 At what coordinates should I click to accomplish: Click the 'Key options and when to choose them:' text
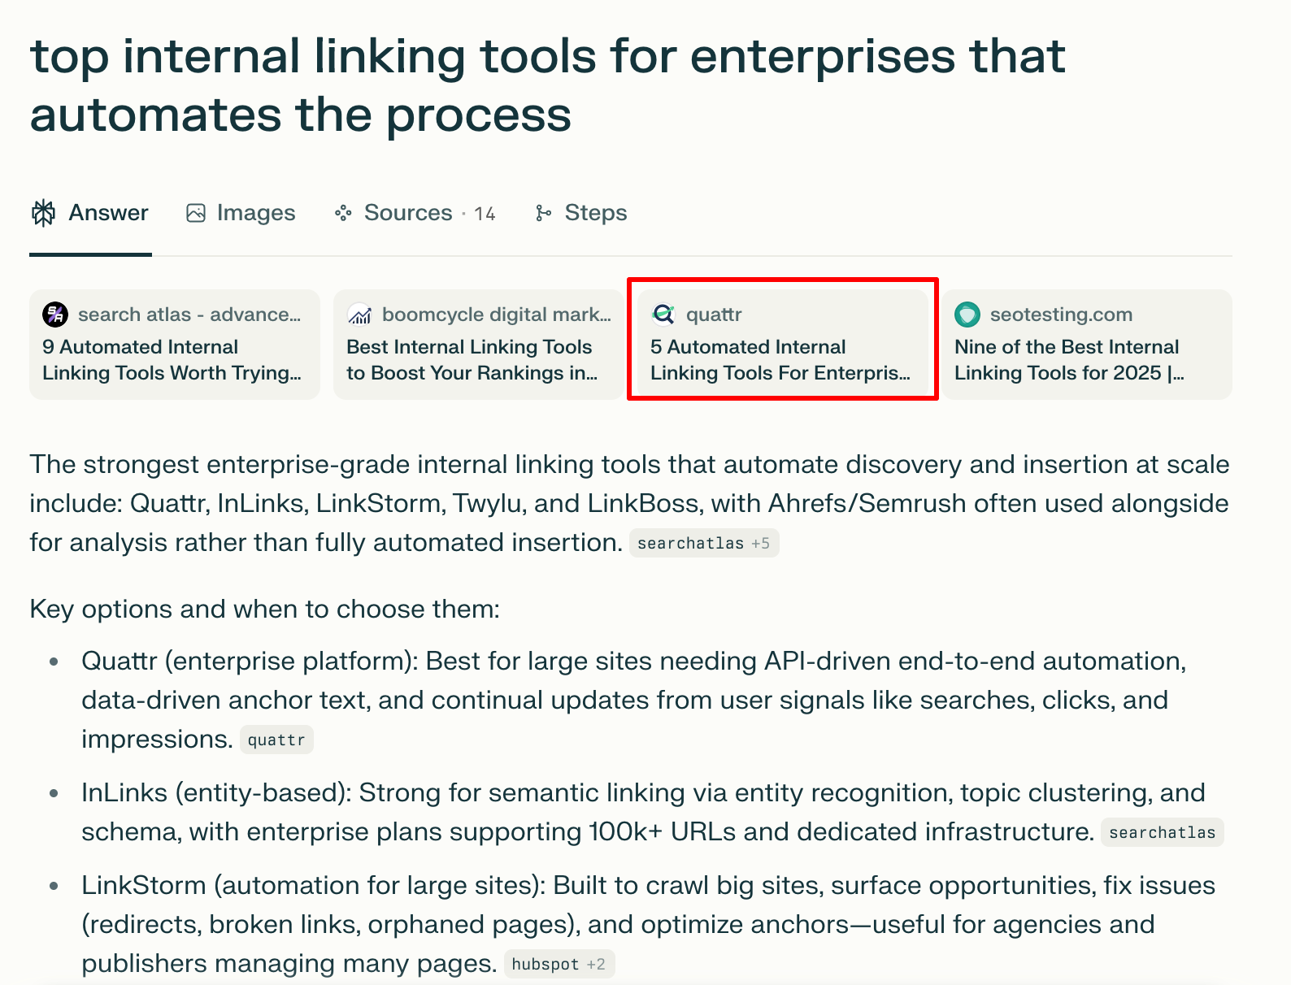[x=264, y=609]
